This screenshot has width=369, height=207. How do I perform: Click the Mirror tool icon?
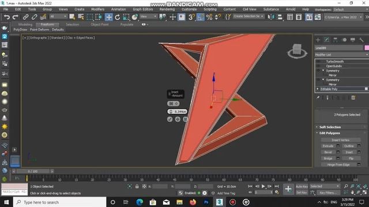click(271, 17)
